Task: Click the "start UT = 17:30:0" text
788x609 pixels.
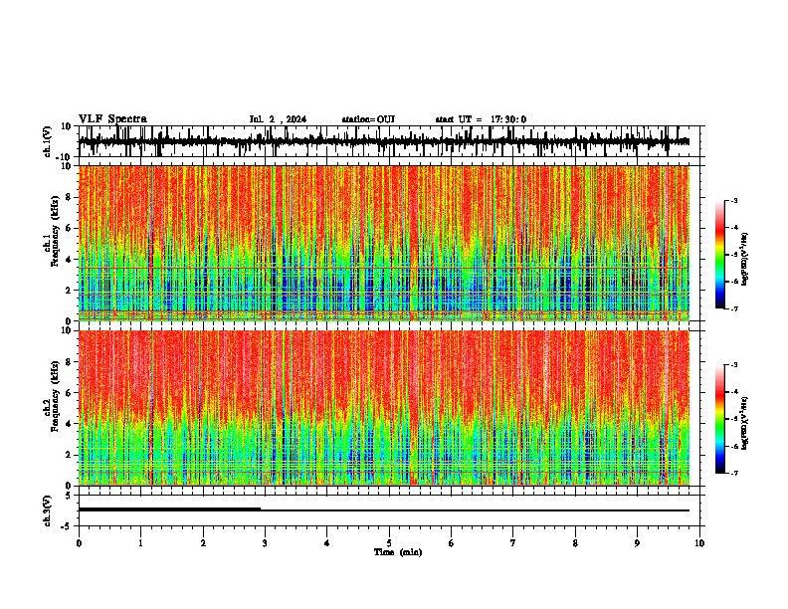Action: click(x=481, y=119)
